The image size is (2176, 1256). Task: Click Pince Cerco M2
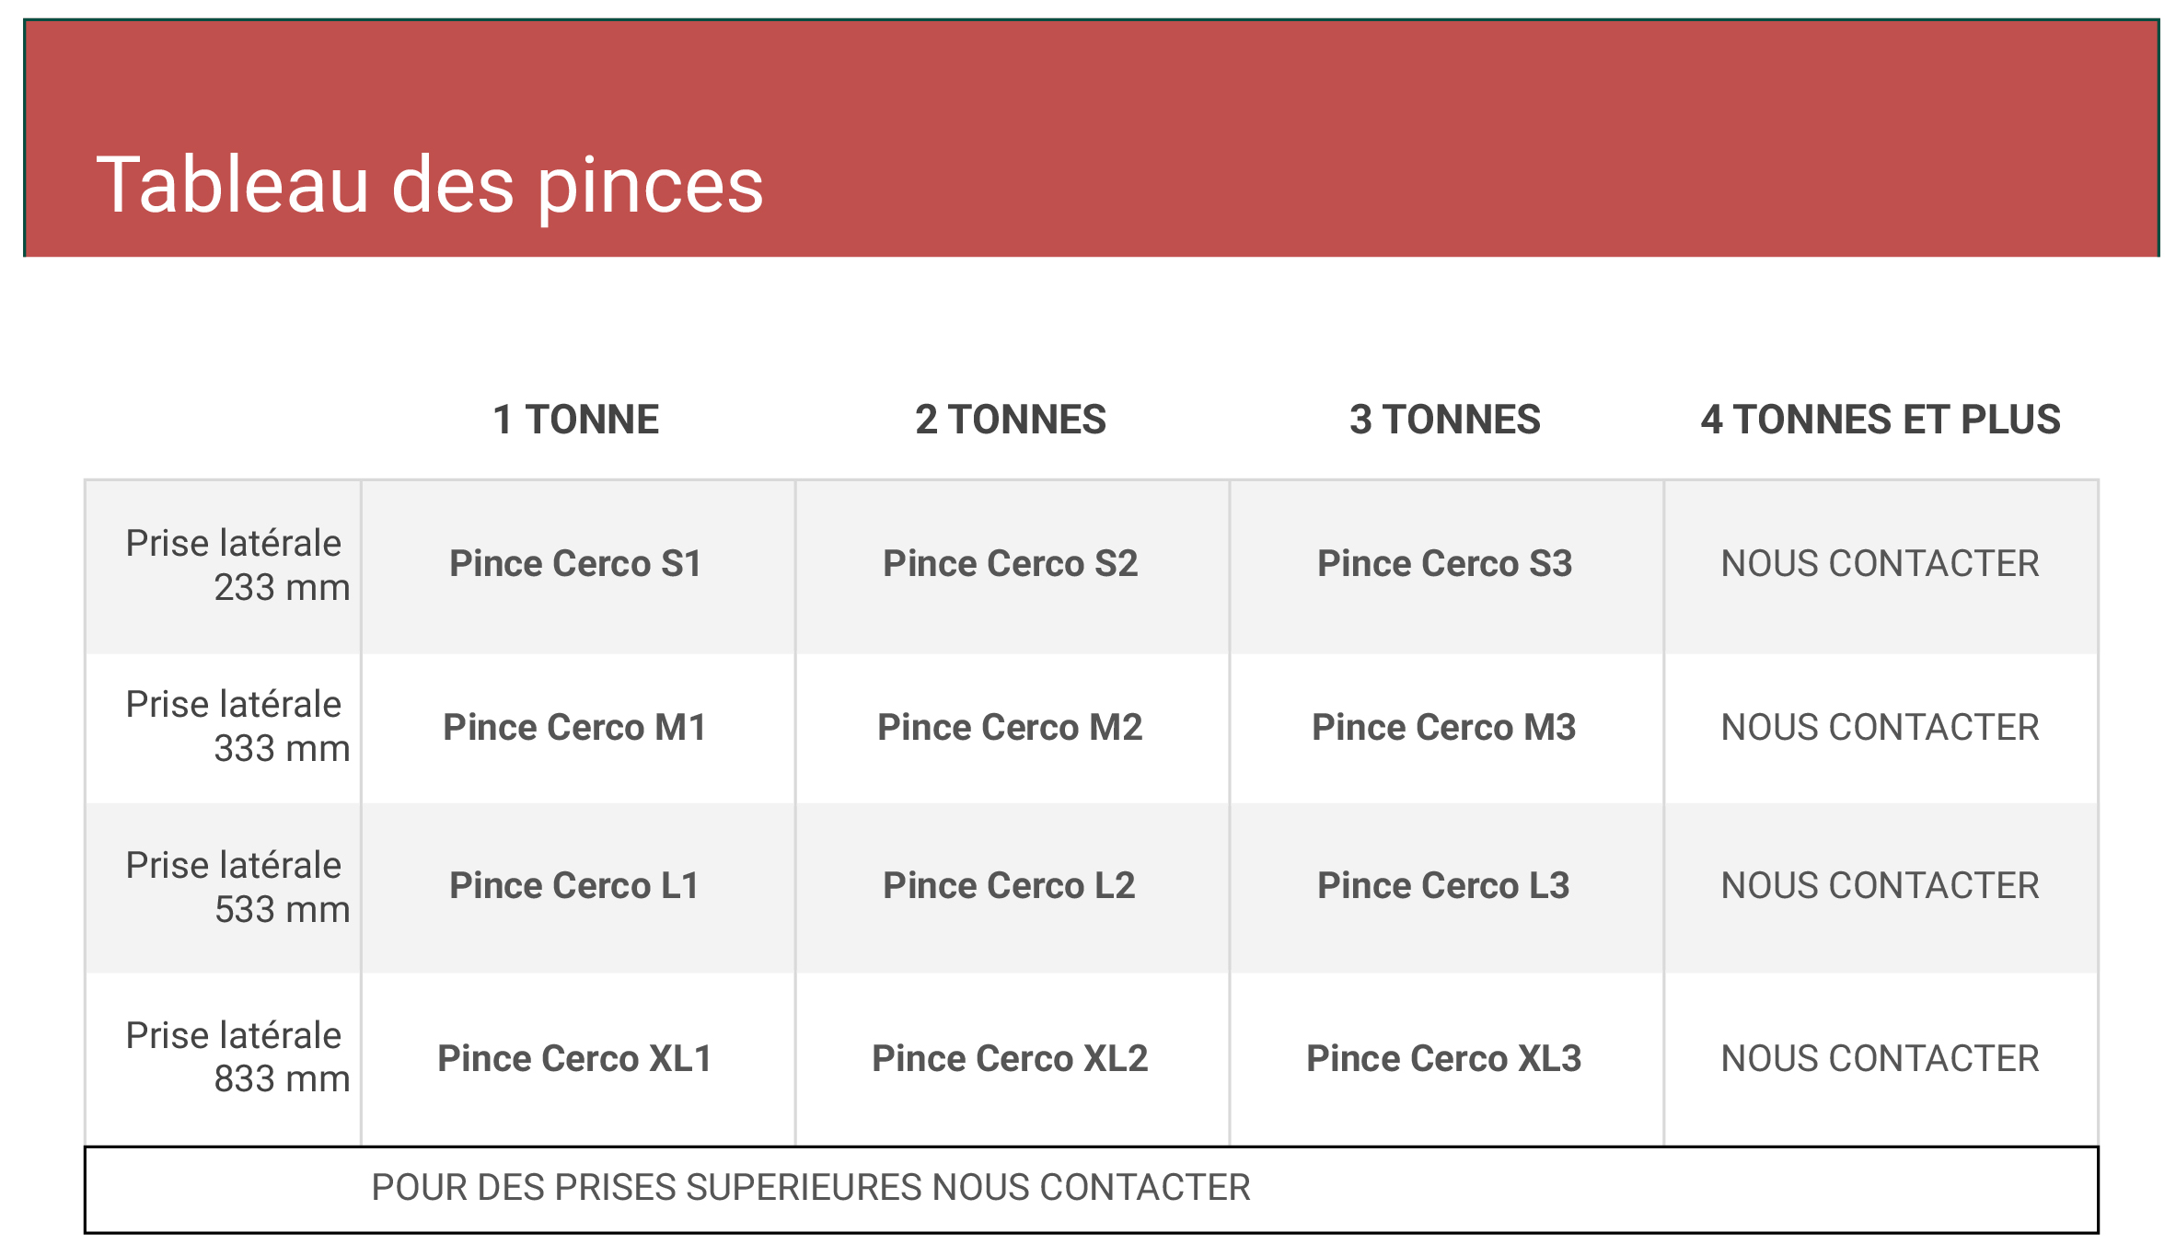[x=1010, y=727]
